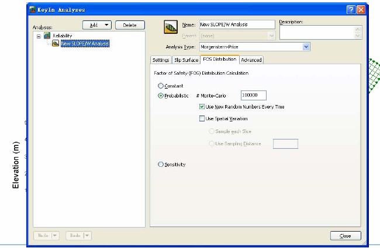The height and width of the screenshot is (248, 380).
Task: Click Description scroll down arrow
Action: [358, 36]
